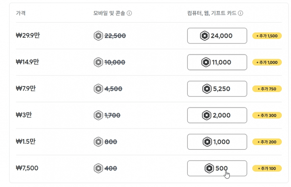
Task: Click Robux icon next to crossed-out 800
Action: (x=98, y=142)
